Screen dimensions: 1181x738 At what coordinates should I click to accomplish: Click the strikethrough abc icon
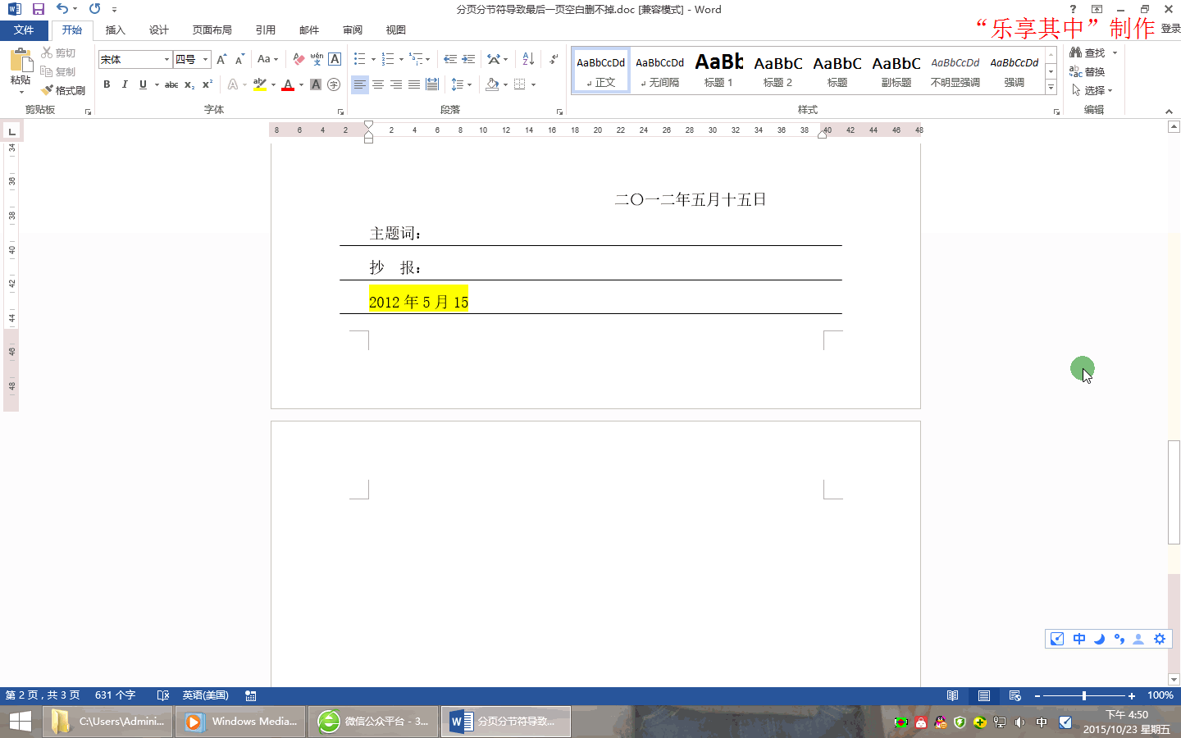coord(171,84)
